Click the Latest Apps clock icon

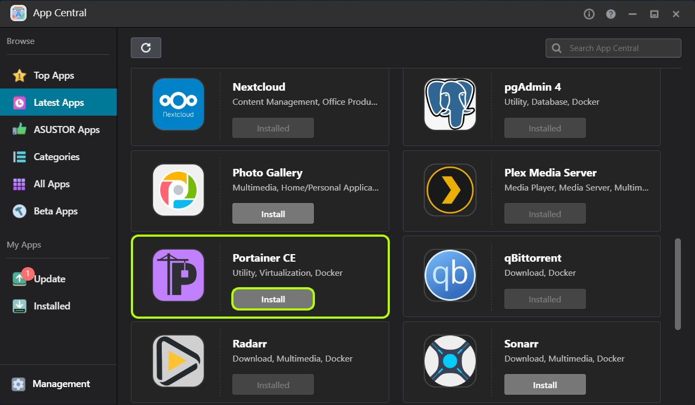20,103
